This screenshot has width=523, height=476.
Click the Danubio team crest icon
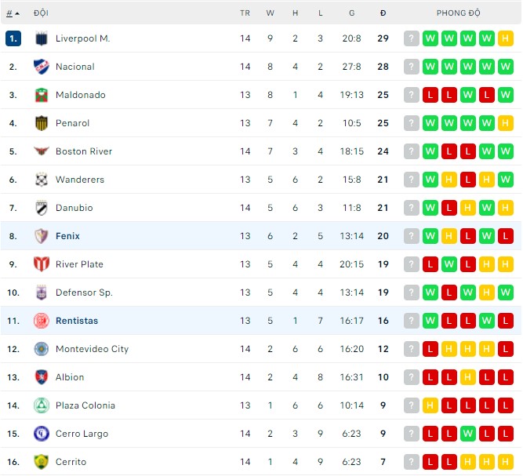pyautogui.click(x=42, y=208)
